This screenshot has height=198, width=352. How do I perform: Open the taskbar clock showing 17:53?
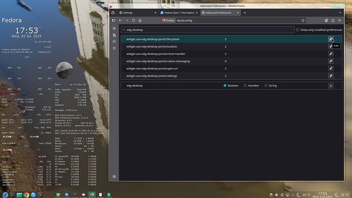coord(322,195)
